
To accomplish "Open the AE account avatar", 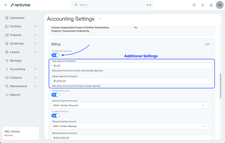I will point(220,5).
